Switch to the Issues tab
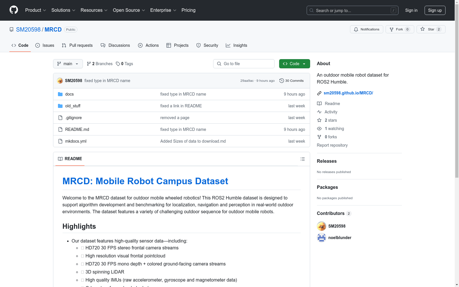 pos(45,45)
